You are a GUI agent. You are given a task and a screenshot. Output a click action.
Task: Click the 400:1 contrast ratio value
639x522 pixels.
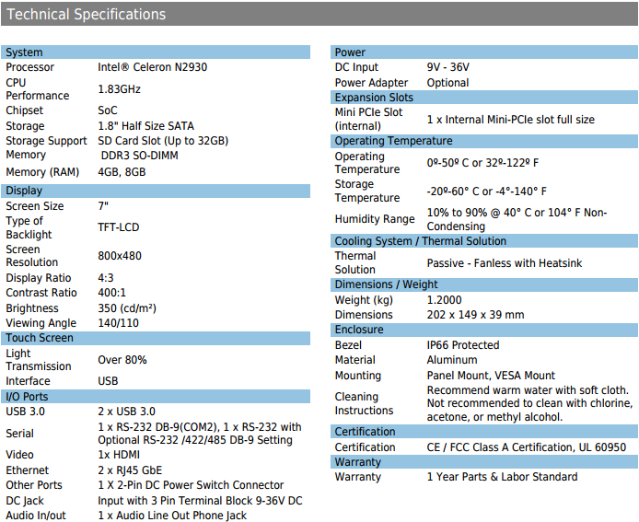pyautogui.click(x=112, y=293)
